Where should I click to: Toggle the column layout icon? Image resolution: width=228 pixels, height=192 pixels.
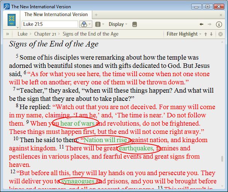tap(98, 24)
